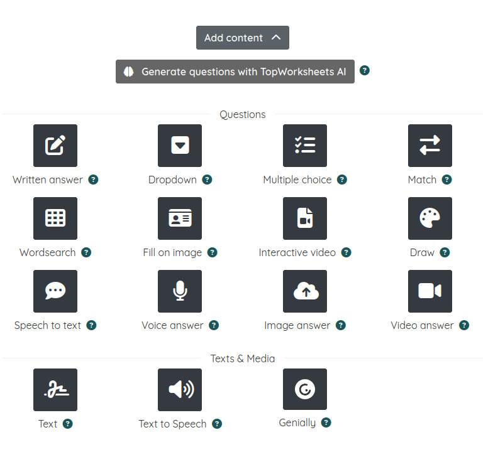
Task: Click the Voice answer label text
Action: [172, 325]
